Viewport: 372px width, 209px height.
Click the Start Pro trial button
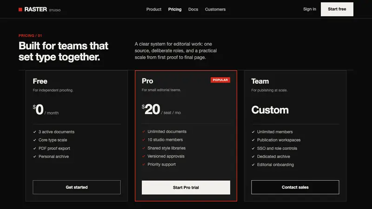tap(186, 188)
